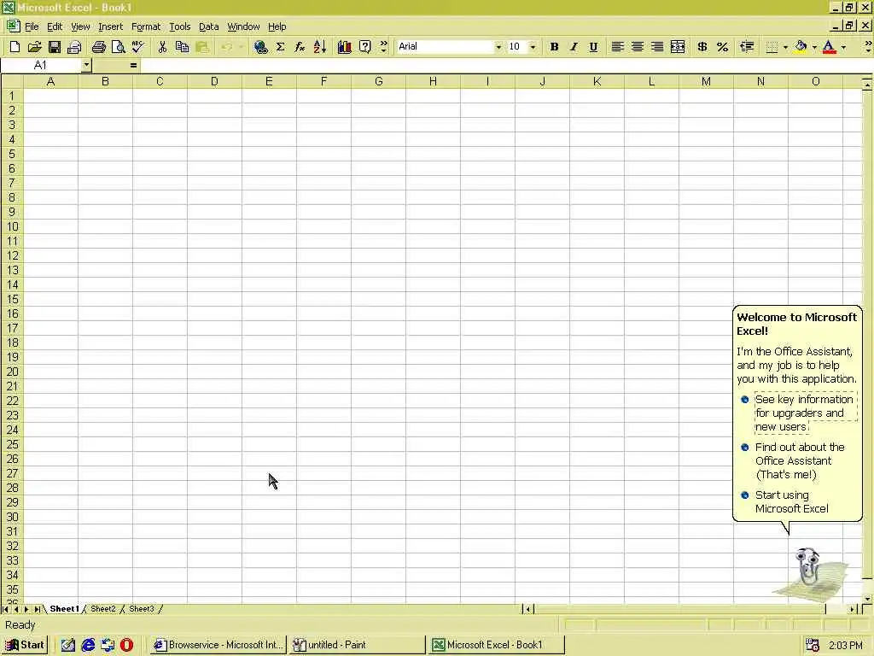The image size is (874, 656).
Task: Click the Edit Formula equals button
Action: tap(133, 65)
